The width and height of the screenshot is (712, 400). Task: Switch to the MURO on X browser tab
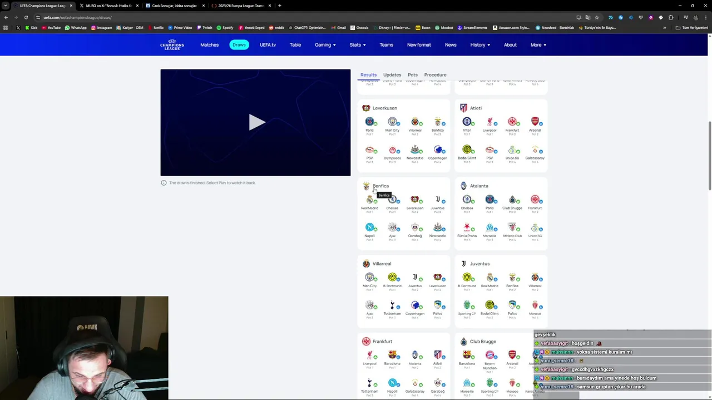(x=108, y=6)
